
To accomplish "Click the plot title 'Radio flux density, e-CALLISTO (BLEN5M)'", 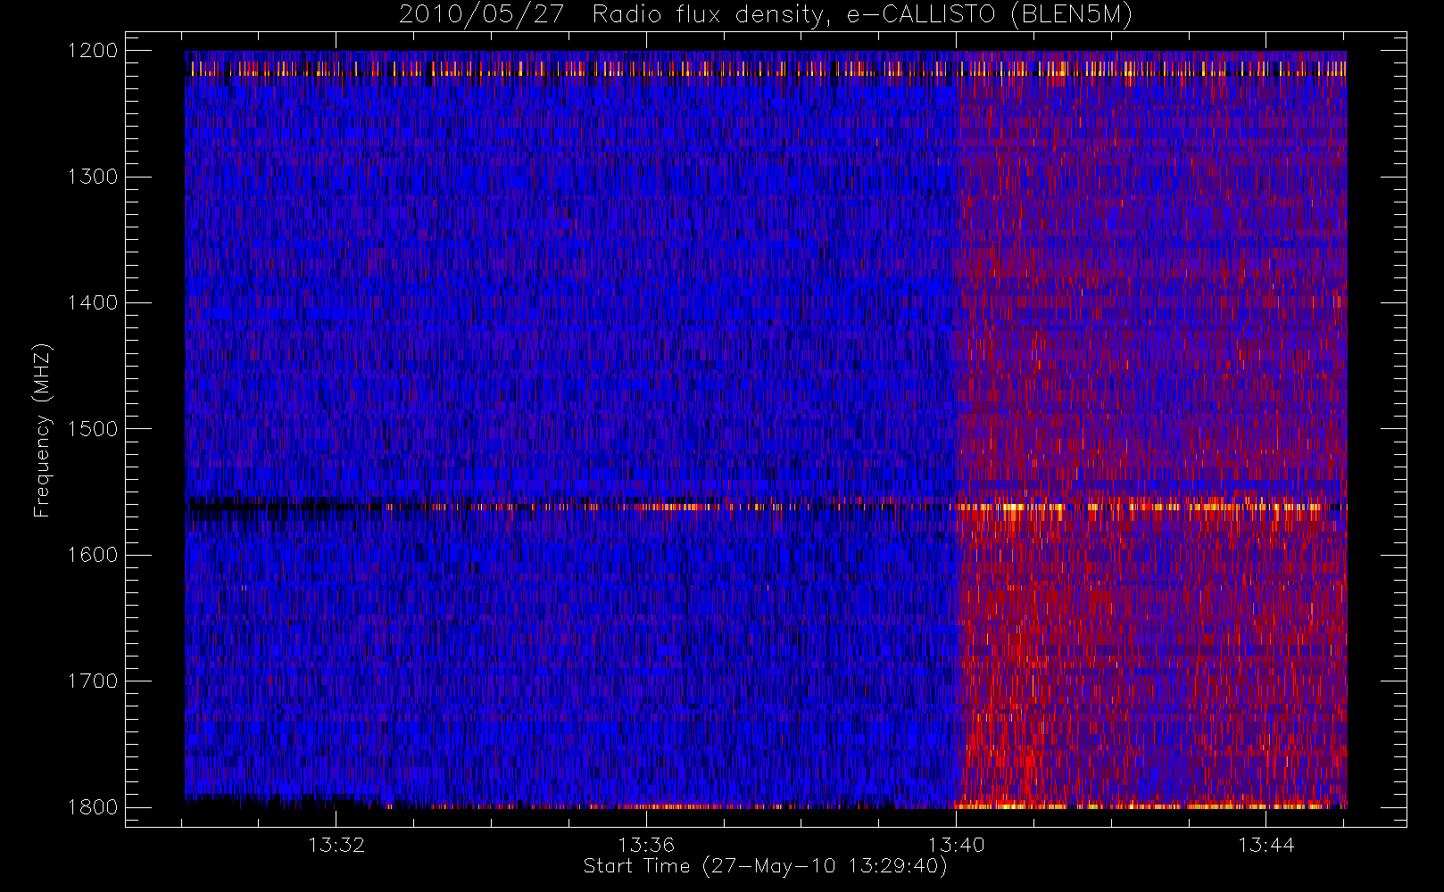I will [862, 15].
